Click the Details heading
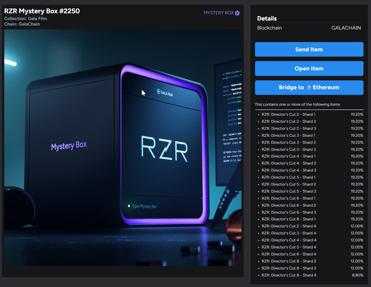 (267, 19)
